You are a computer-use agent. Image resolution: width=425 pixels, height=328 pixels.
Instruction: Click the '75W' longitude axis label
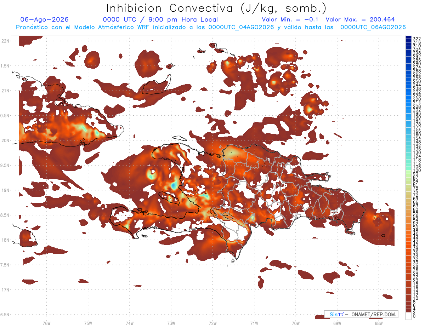coord(88,323)
